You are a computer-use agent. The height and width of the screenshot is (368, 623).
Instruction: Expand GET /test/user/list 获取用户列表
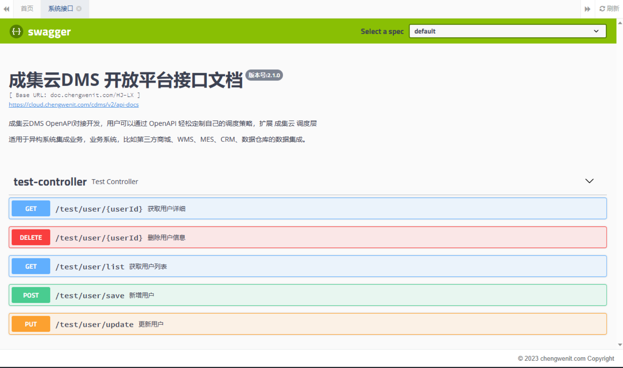pyautogui.click(x=307, y=266)
